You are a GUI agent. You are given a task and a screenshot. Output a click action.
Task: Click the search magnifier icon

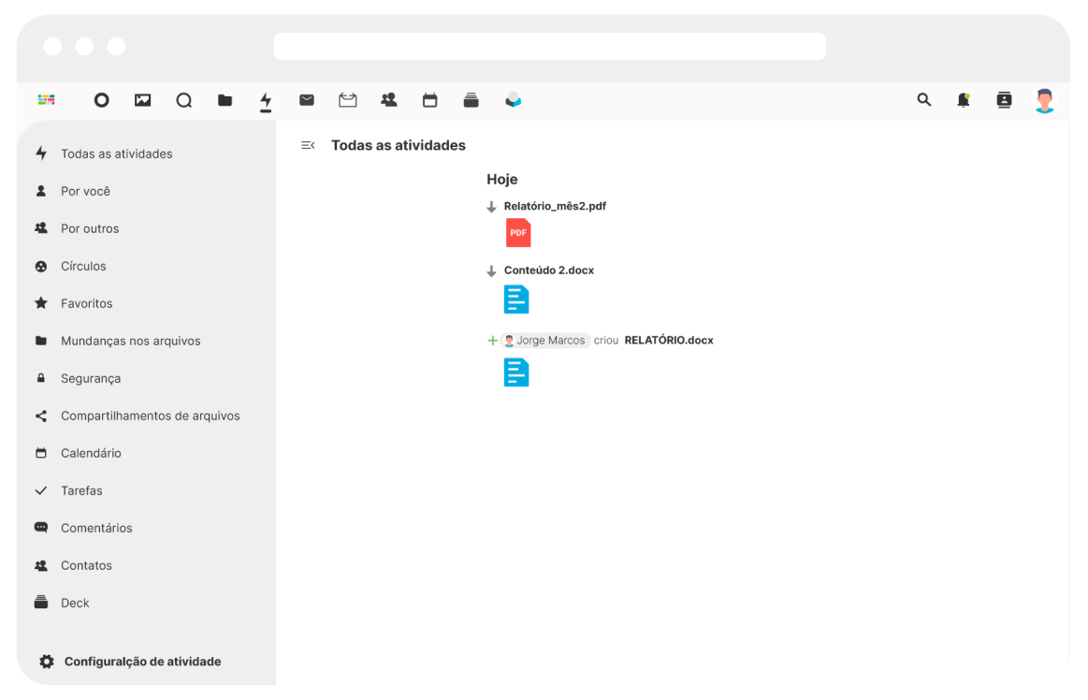click(x=924, y=100)
